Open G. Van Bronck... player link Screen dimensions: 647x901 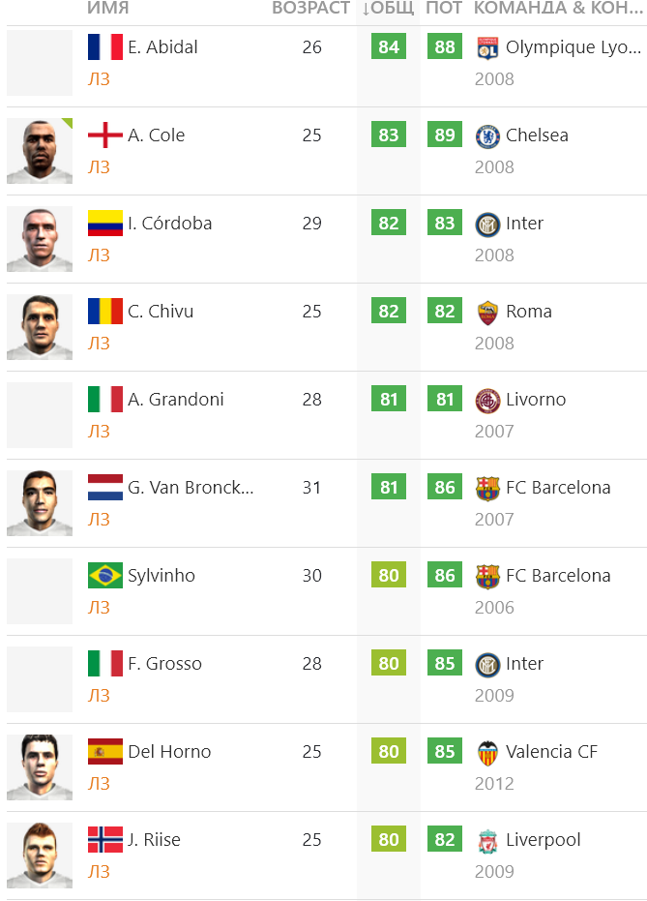click(x=191, y=488)
